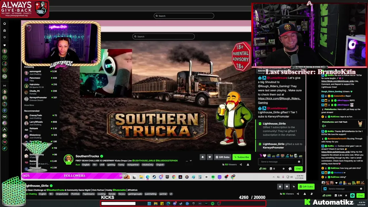Open Edge browser in inner captured taskbar
The height and width of the screenshot is (207, 368).
tap(147, 177)
